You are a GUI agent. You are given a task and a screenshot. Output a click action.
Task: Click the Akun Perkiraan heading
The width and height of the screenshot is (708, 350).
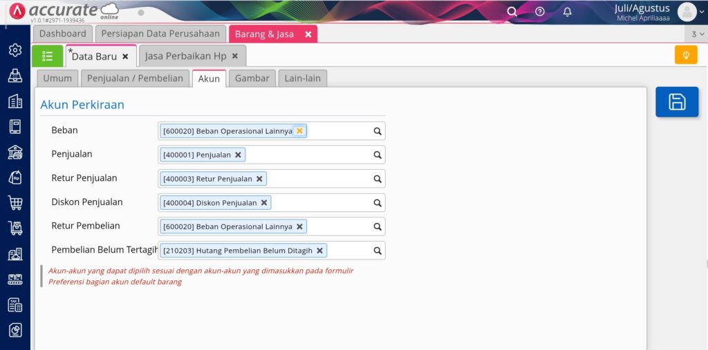82,105
